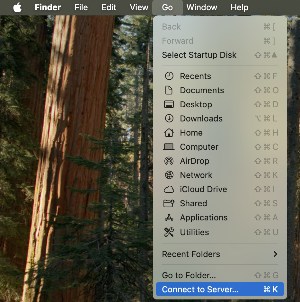Screen dimensions: 300x302
Task: Open the Help menu
Action: [239, 7]
